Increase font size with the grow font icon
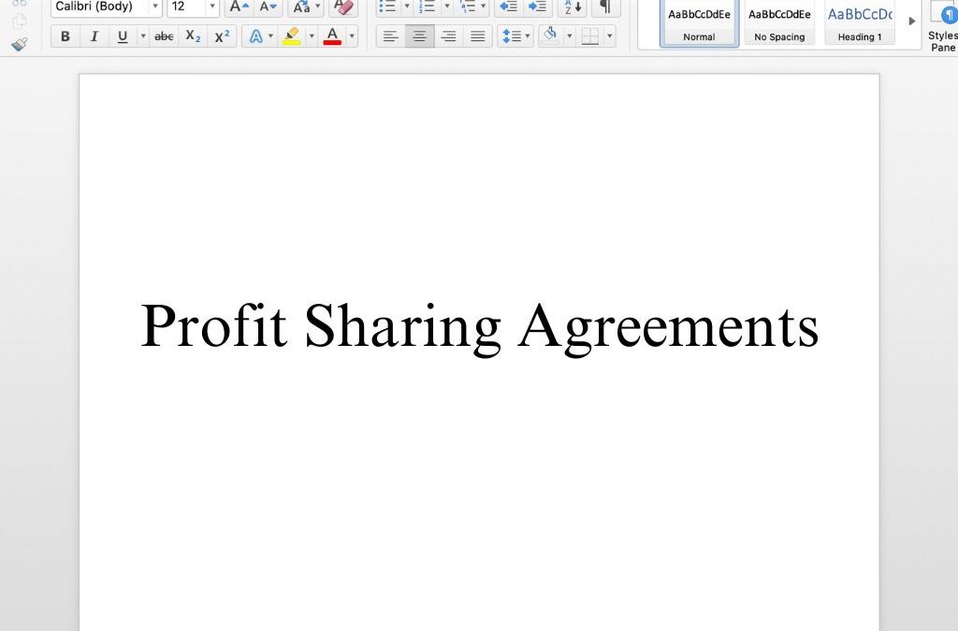 pos(239,7)
